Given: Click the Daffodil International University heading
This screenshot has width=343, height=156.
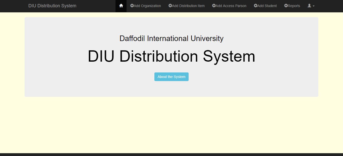Looking at the screenshot, I should pyautogui.click(x=171, y=38).
